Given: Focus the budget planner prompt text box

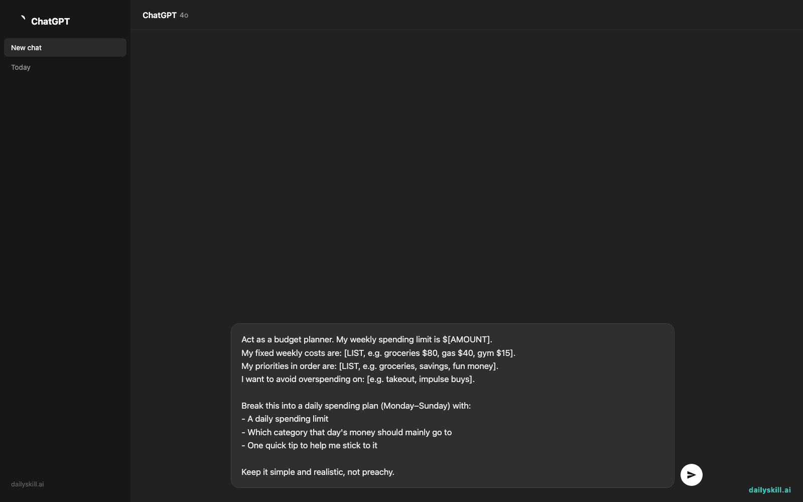Looking at the screenshot, I should (x=452, y=406).
